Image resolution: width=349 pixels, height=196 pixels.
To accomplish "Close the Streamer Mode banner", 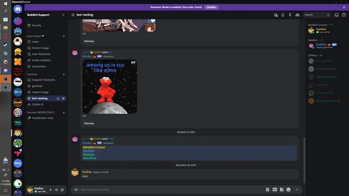I will [344, 7].
